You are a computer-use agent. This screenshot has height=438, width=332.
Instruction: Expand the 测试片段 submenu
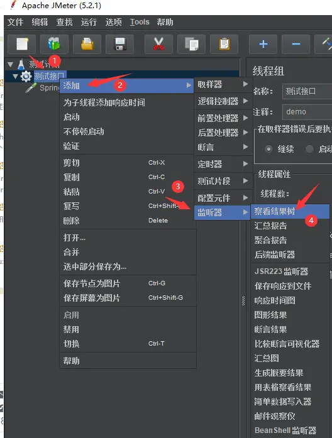[x=222, y=181]
